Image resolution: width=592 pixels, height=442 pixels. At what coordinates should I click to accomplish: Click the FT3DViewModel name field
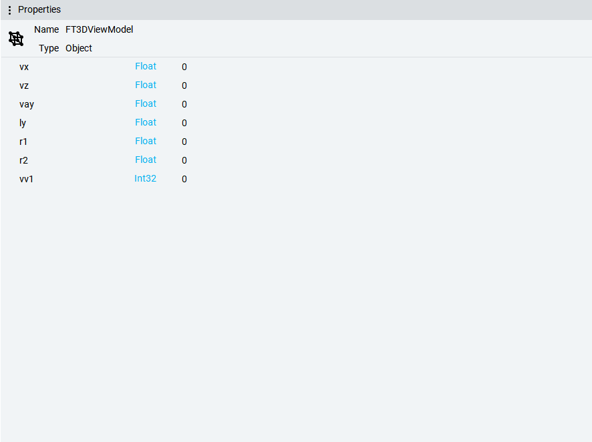(99, 29)
